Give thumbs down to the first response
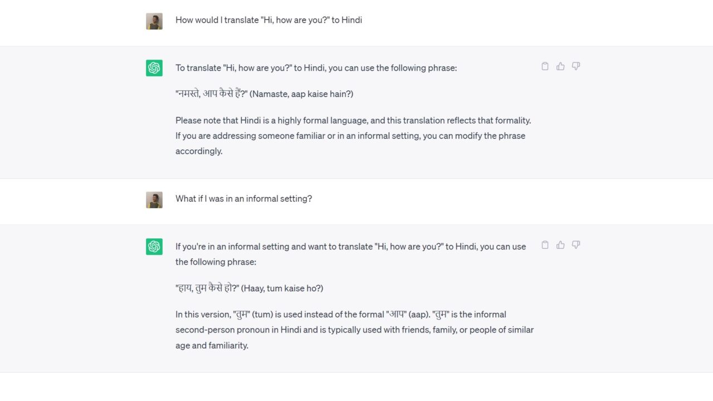The image size is (713, 401). coord(575,66)
